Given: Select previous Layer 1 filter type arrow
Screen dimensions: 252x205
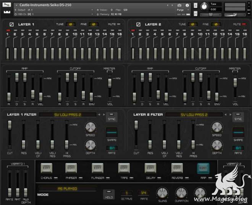Looking at the screenshot, I should (99, 115).
